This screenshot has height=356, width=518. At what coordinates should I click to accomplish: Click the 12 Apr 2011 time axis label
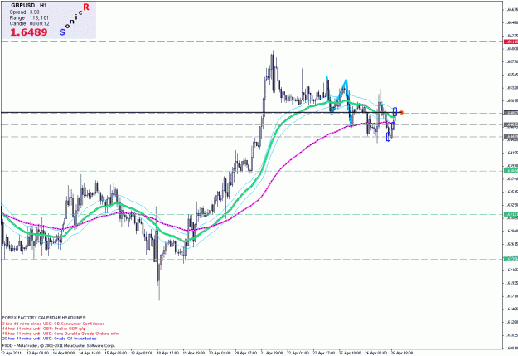pyautogui.click(x=11, y=353)
